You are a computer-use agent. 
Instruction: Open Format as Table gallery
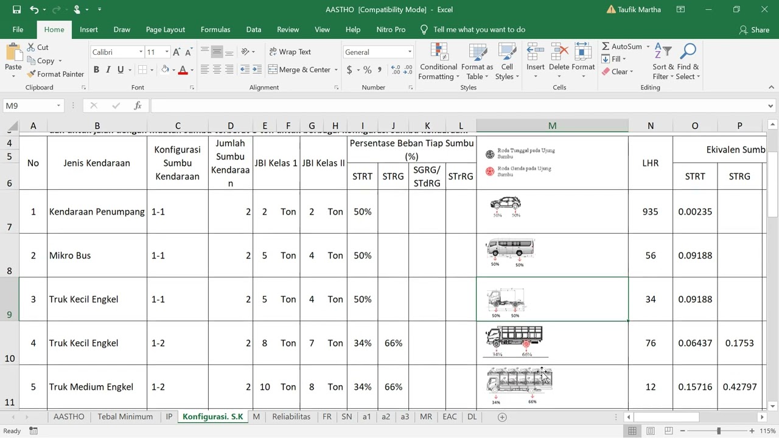coord(477,61)
